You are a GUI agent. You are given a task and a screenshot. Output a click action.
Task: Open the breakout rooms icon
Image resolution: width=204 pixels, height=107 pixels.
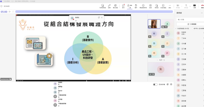(x=163, y=5)
